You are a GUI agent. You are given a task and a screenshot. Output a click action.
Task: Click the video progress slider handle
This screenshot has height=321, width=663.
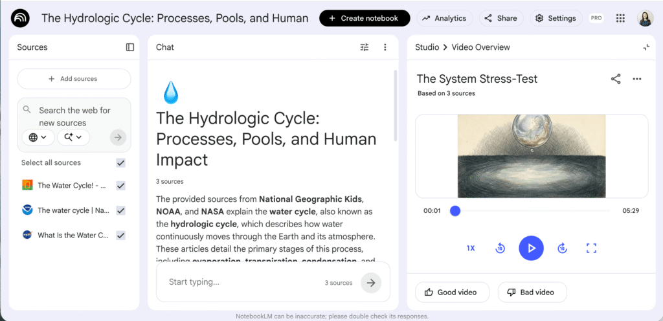pyautogui.click(x=455, y=211)
